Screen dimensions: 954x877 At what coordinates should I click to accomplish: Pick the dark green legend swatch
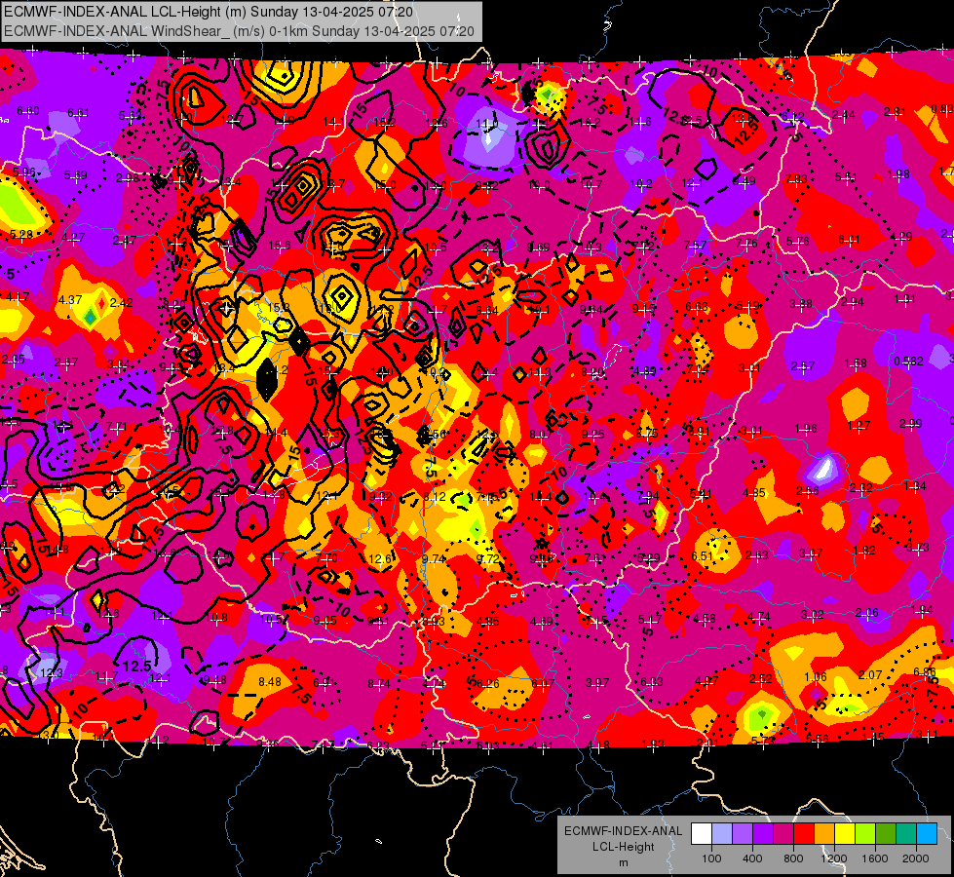coord(886,834)
